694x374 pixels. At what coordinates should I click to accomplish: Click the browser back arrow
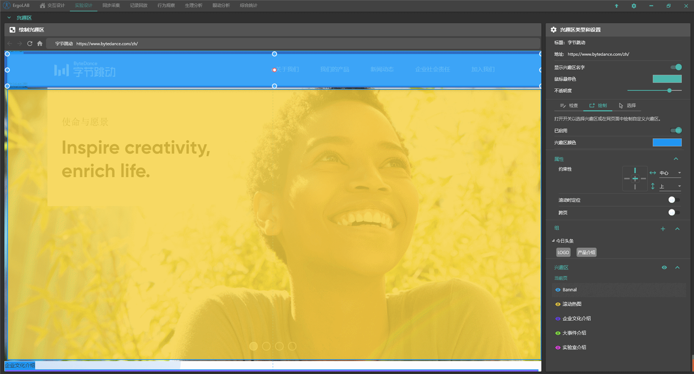point(10,43)
